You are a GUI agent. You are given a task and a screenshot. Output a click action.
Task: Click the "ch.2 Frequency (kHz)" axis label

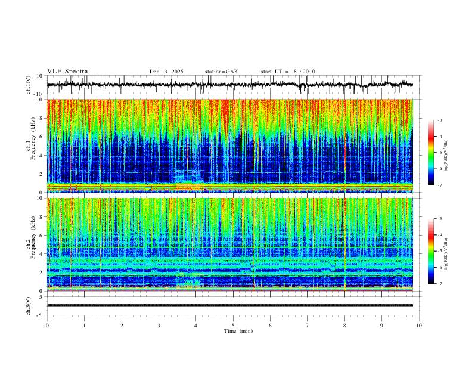(x=30, y=237)
